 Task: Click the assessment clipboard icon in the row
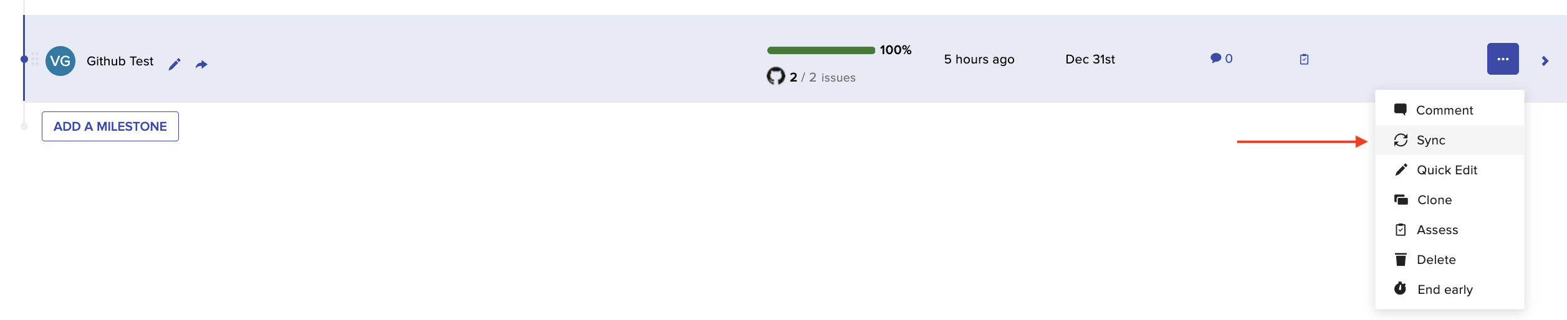1304,59
